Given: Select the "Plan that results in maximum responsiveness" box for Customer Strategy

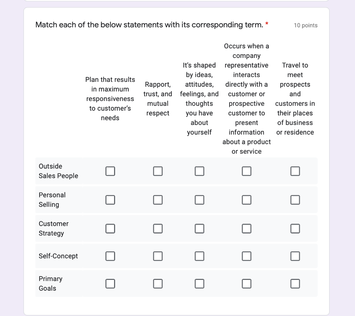Looking at the screenshot, I should [110, 228].
